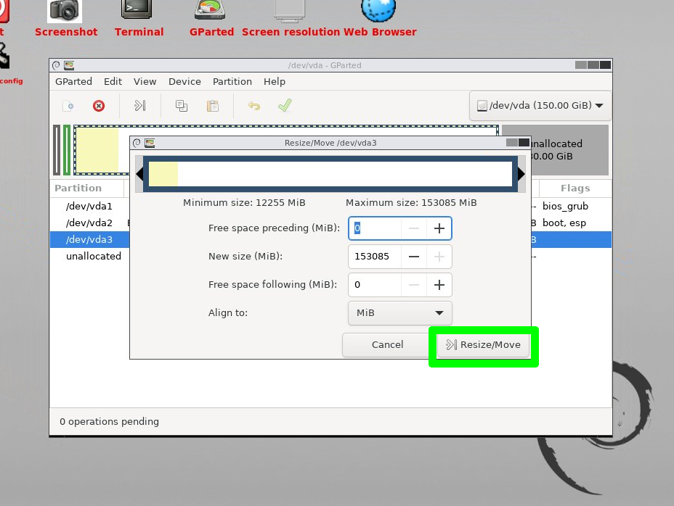Click the new partition toolbar icon

68,106
